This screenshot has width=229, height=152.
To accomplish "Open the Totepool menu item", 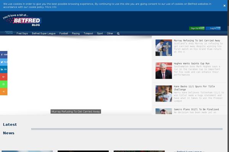I will pos(88,33).
